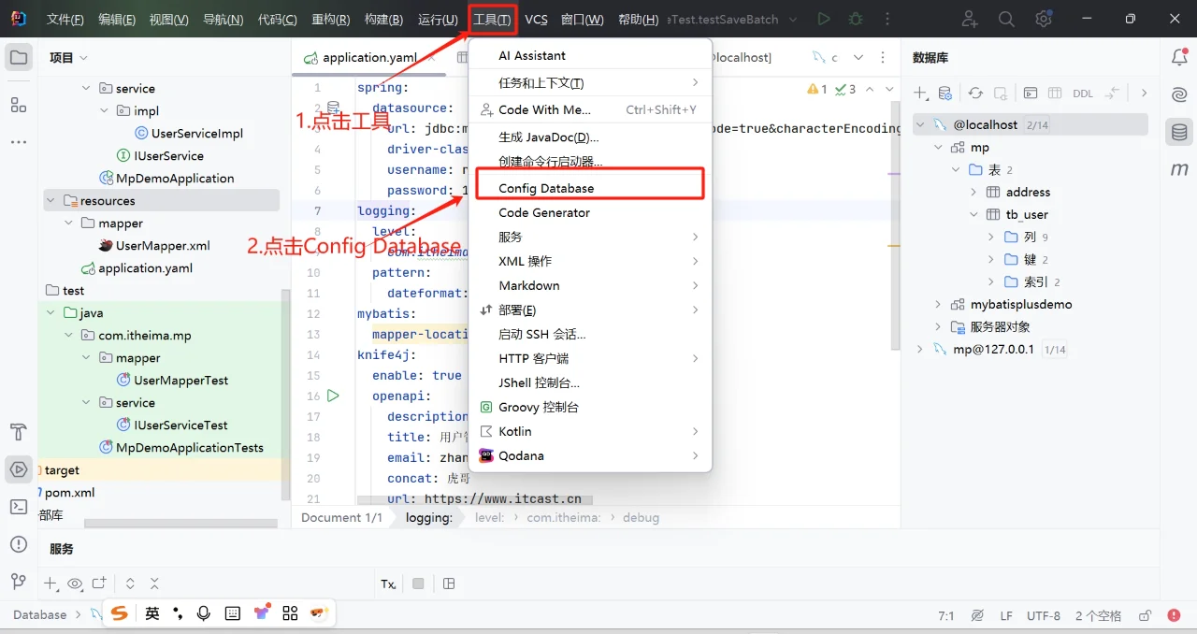Click the UTF-8 encoding in status bar
The image size is (1197, 634).
[1044, 615]
